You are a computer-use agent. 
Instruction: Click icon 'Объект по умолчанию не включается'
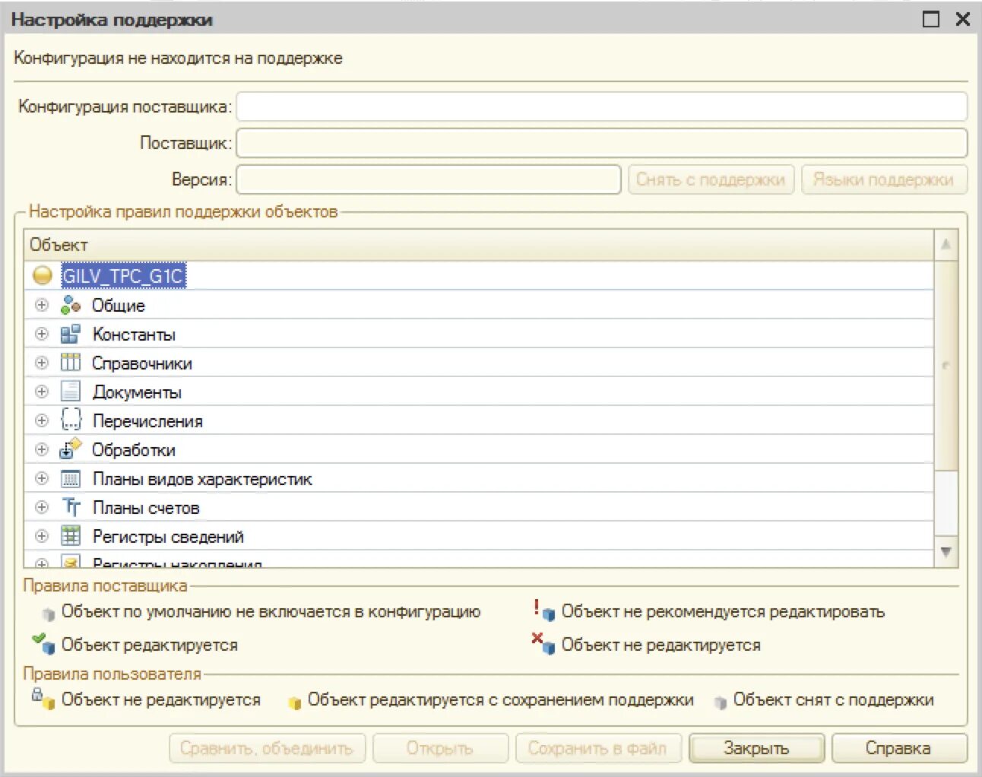click(x=49, y=613)
